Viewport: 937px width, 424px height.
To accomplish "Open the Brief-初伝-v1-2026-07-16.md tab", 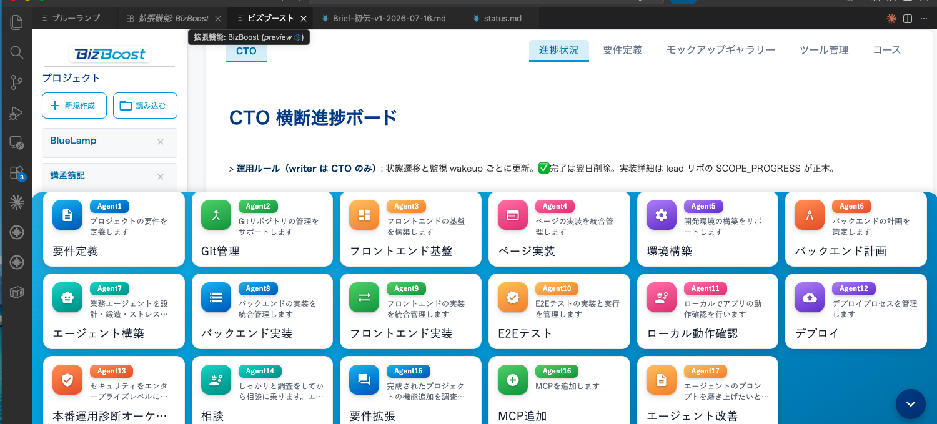I will (388, 19).
